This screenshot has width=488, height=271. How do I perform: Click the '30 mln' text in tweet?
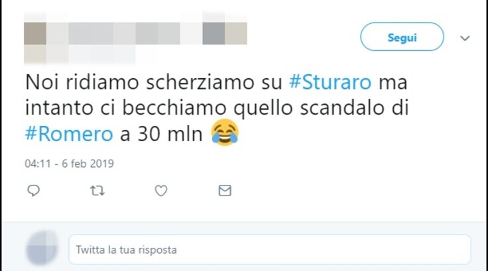click(x=170, y=134)
